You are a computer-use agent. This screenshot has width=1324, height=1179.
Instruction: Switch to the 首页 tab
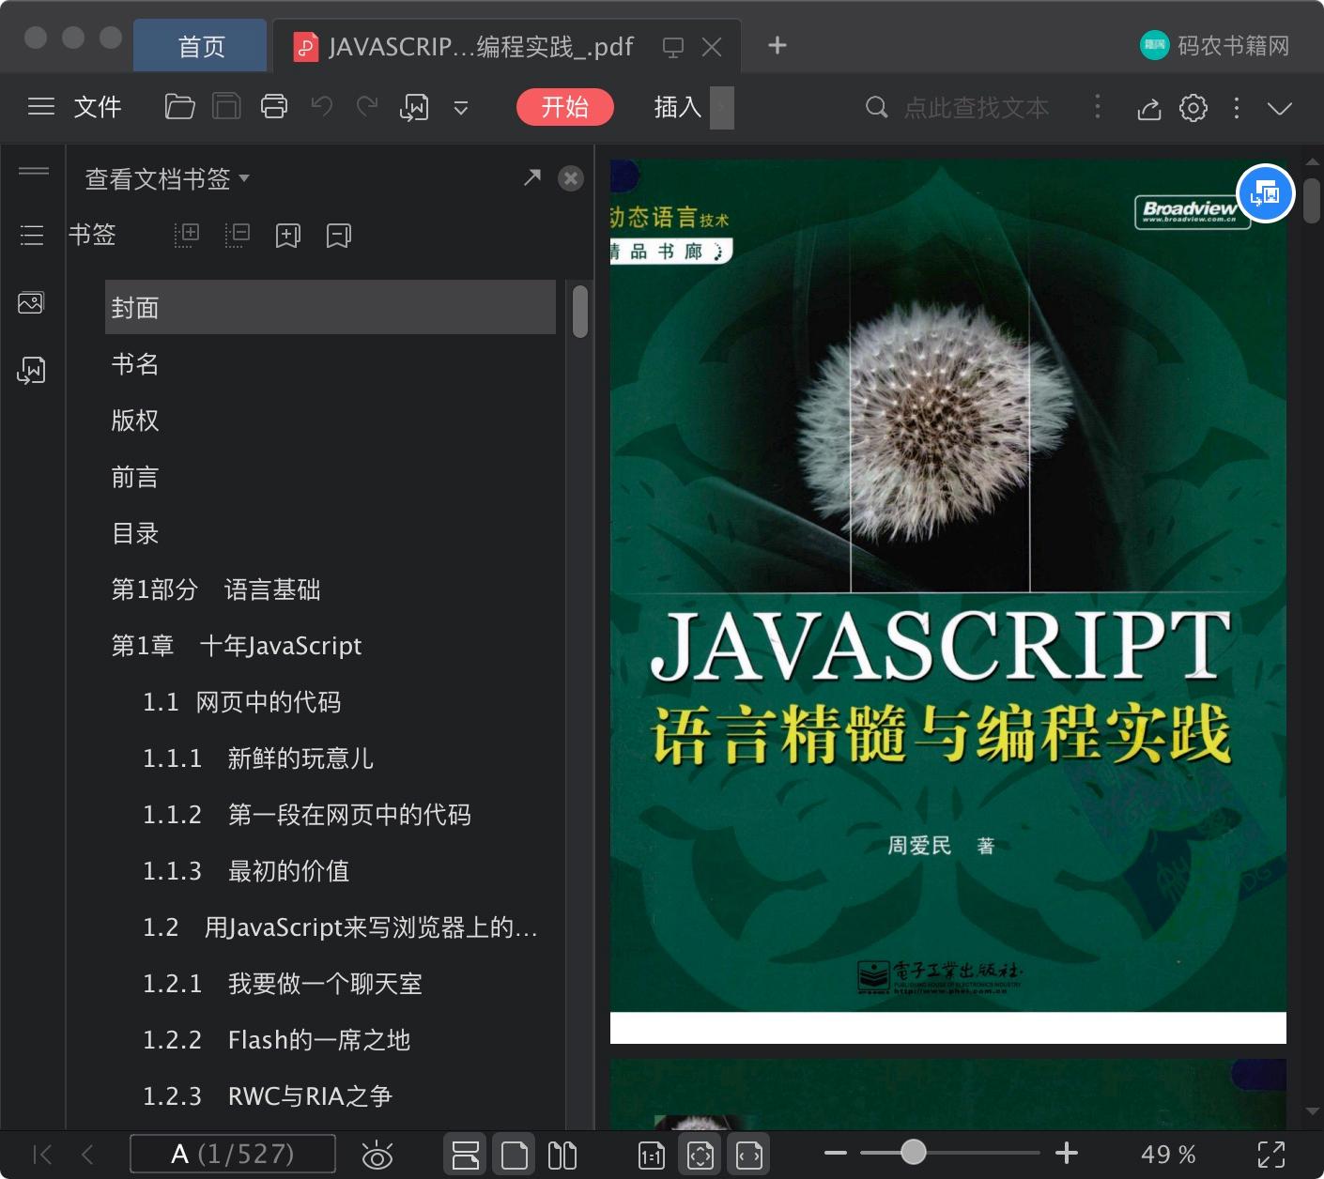coord(201,46)
